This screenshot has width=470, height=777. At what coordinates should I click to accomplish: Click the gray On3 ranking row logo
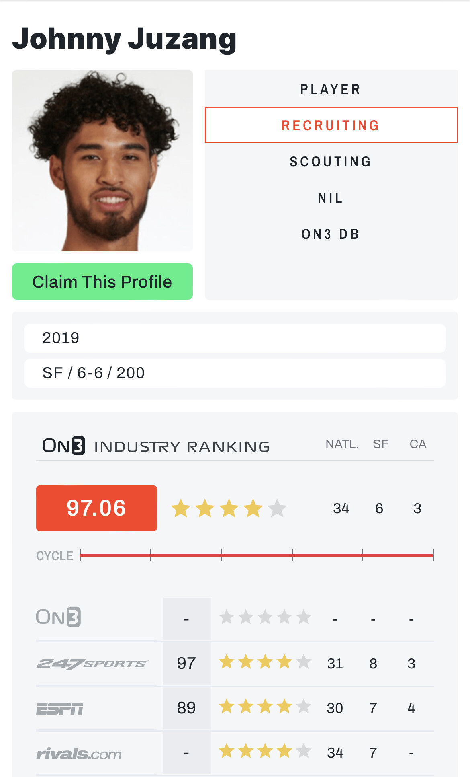(x=59, y=617)
